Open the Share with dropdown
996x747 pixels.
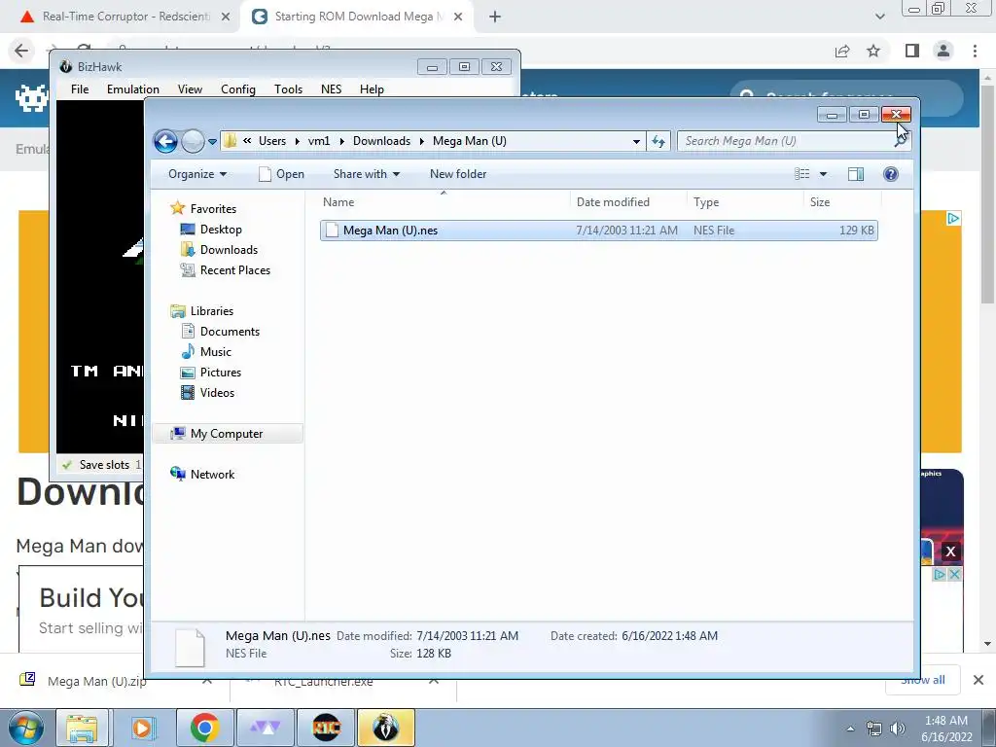coord(367,174)
